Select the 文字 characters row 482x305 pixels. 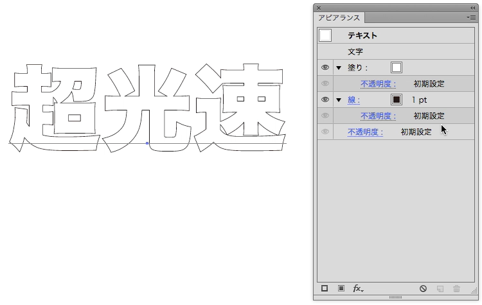[x=355, y=51]
